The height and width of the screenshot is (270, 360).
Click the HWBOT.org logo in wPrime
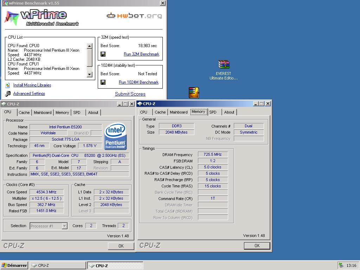click(134, 15)
